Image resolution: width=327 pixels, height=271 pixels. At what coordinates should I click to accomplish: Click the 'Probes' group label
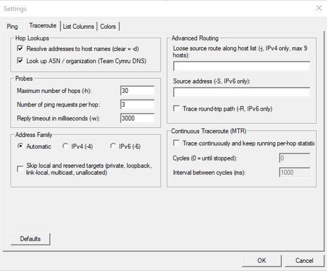(24, 78)
